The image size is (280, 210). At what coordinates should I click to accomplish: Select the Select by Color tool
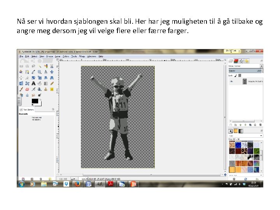[46, 66]
